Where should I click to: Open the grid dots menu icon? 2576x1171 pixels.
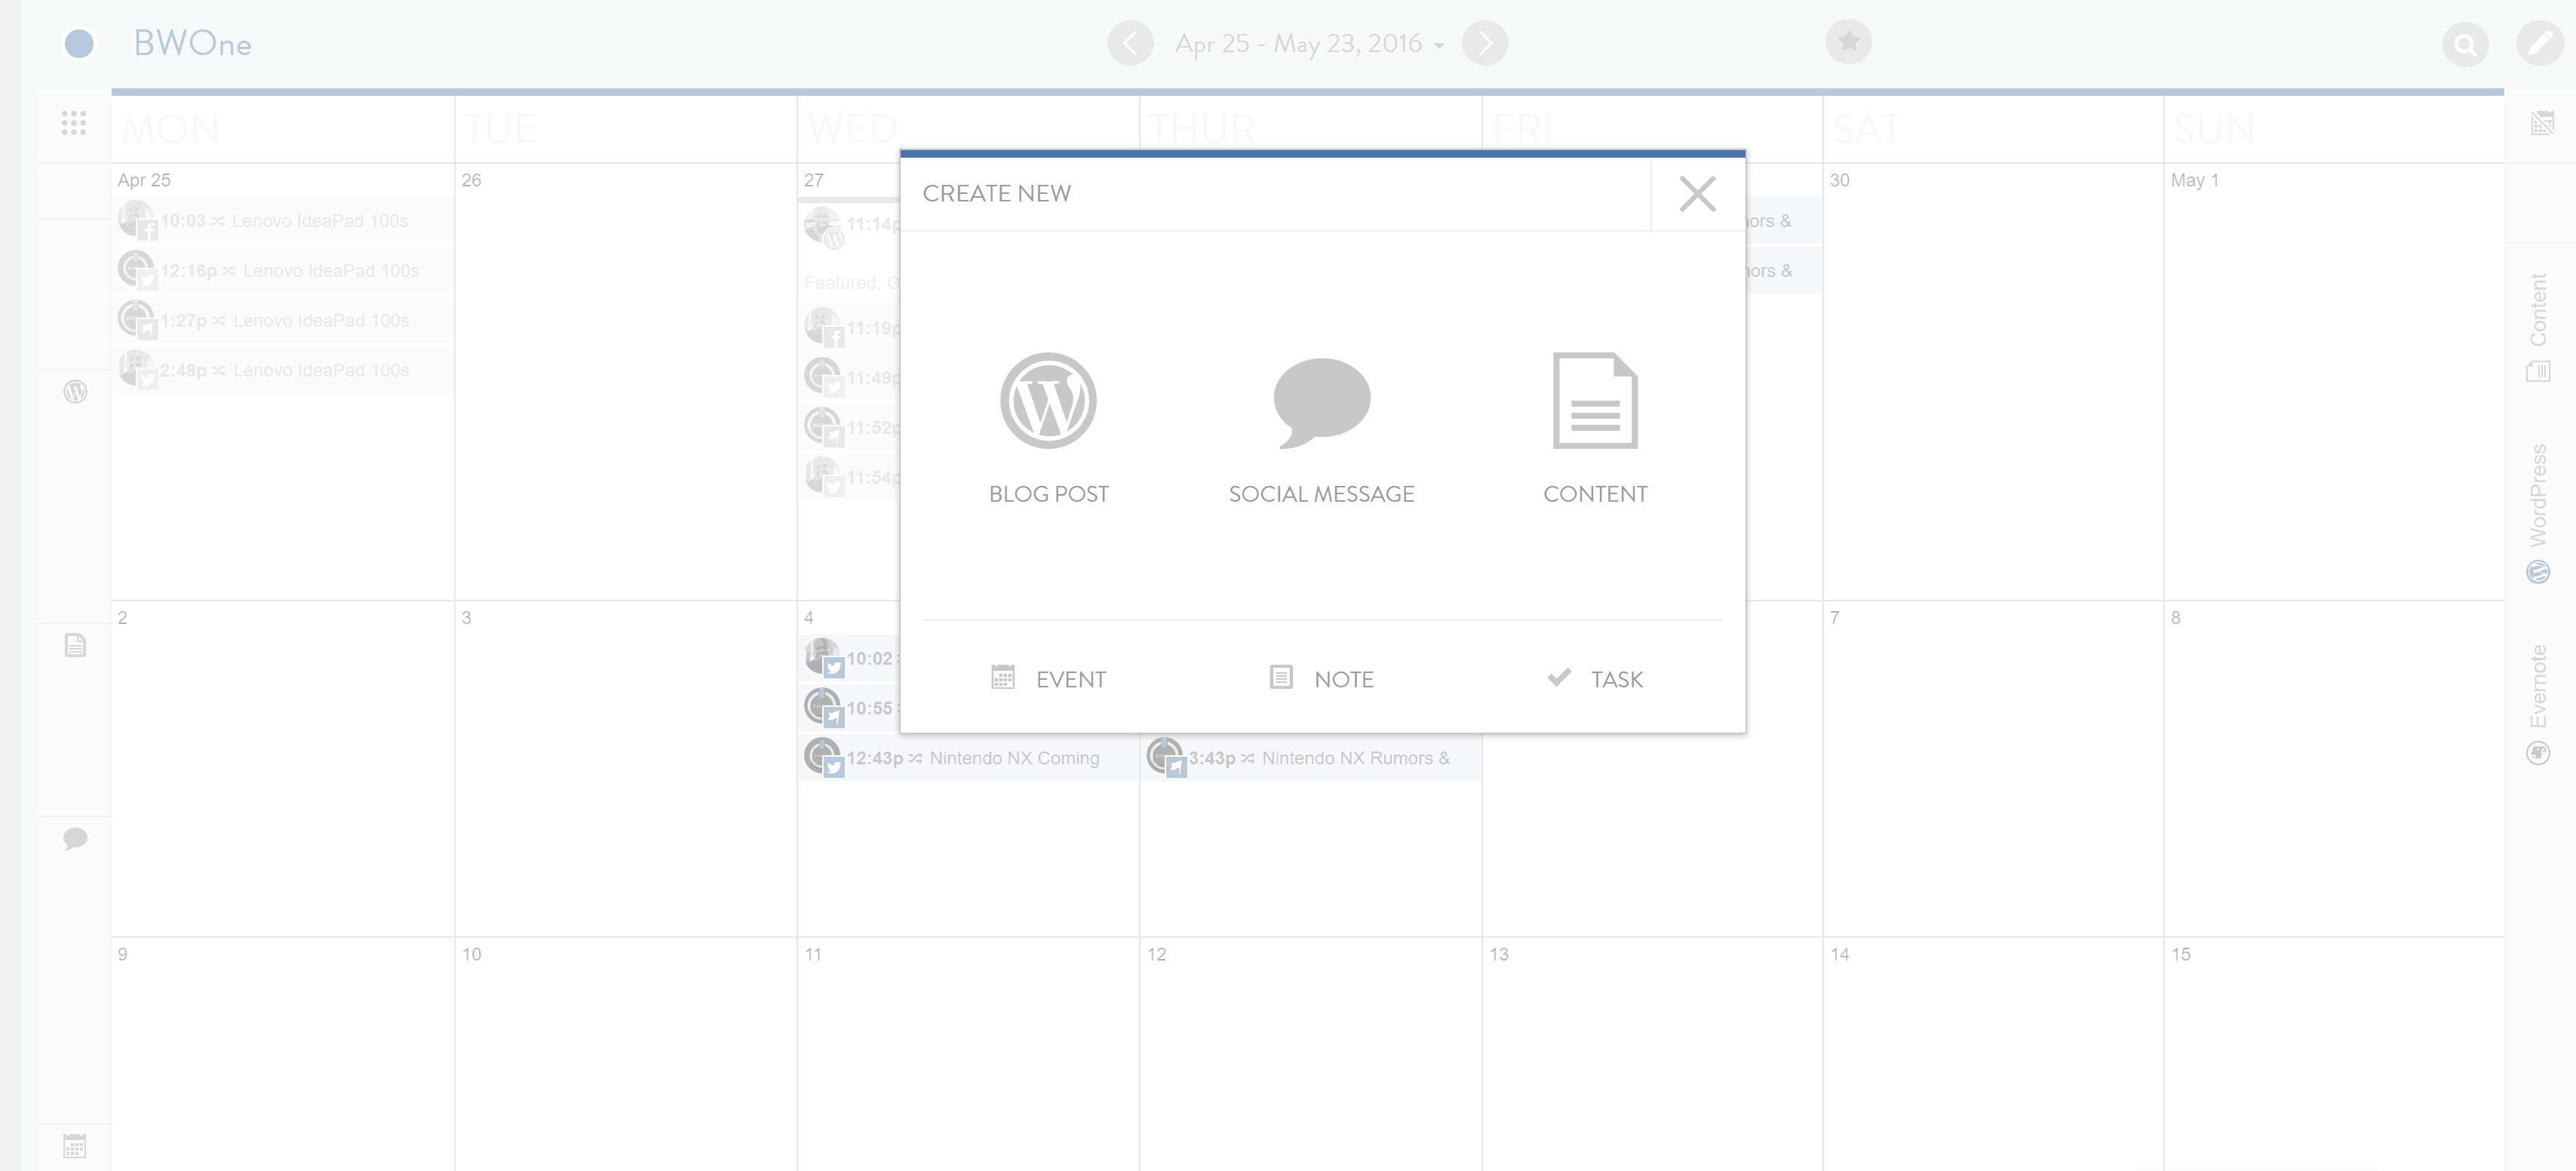point(74,123)
